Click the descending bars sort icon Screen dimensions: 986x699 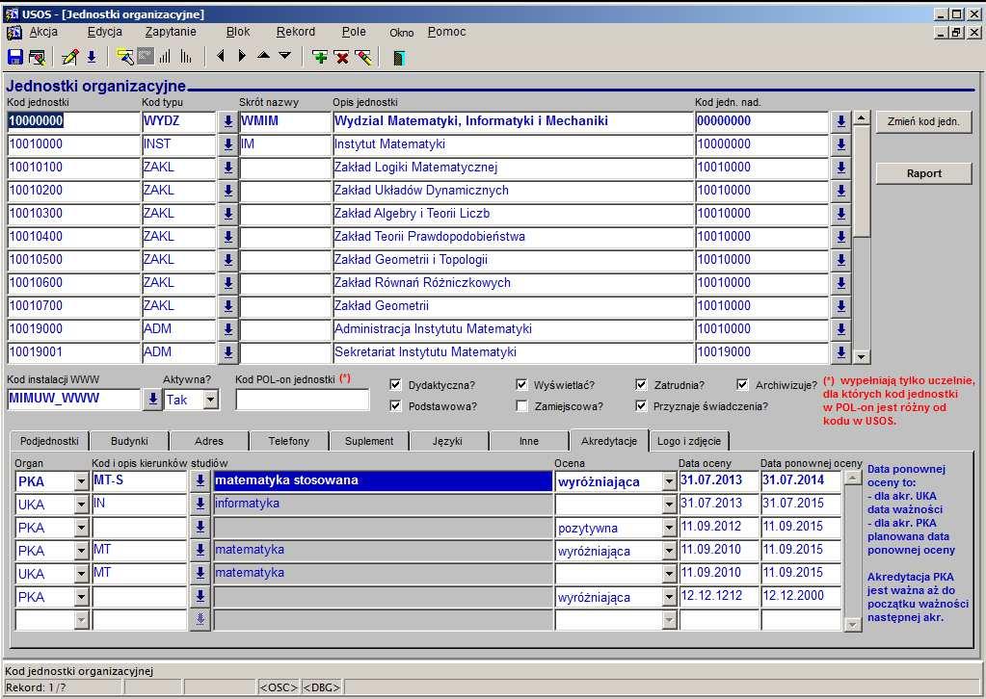coord(186,57)
